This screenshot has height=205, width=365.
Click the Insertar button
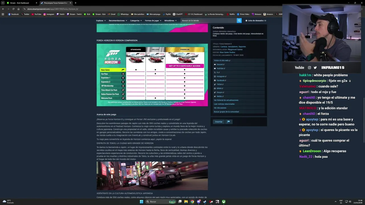(x=219, y=122)
